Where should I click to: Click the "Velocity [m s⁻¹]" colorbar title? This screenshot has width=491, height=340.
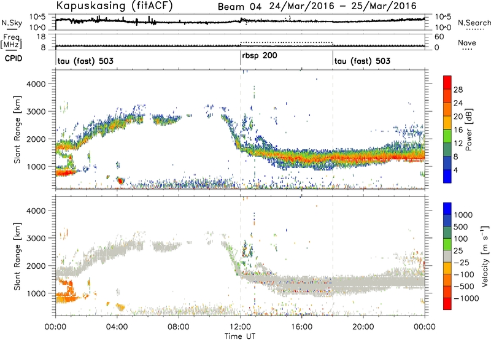coord(485,256)
